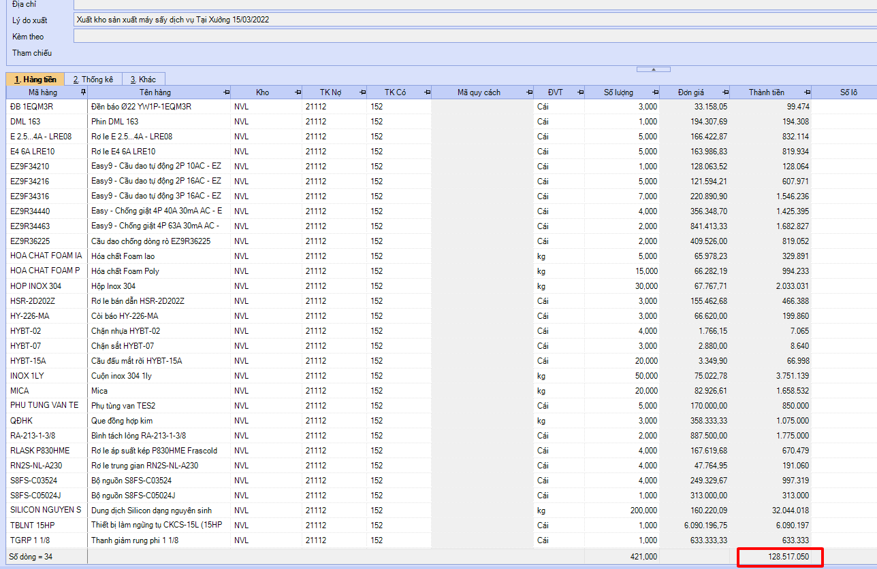Select the item code cell EZ9F34210
The width and height of the screenshot is (877, 569).
click(47, 167)
